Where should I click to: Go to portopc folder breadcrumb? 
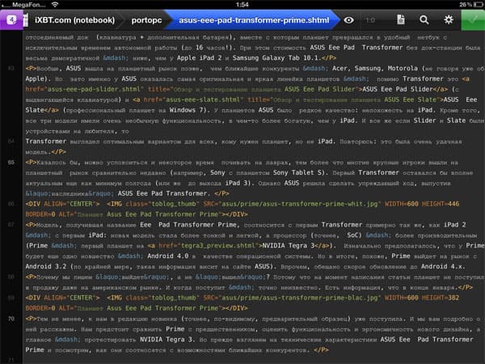tap(146, 20)
